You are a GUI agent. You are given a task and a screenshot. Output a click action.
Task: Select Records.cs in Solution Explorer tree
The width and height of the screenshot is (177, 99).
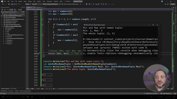click(x=10, y=42)
